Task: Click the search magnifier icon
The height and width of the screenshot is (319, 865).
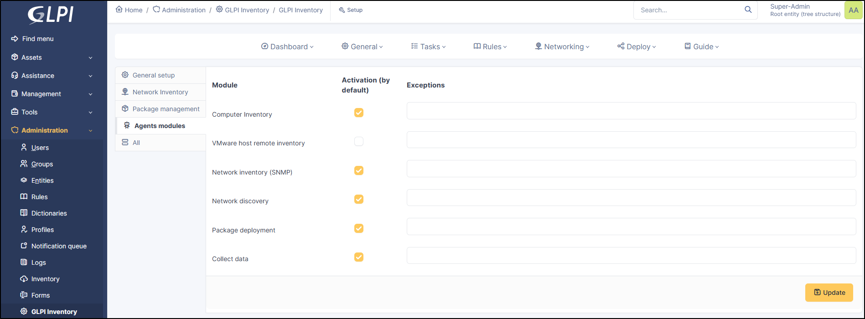Action: 748,10
